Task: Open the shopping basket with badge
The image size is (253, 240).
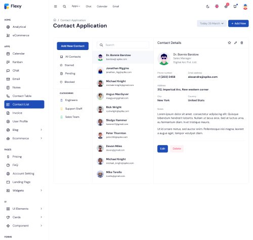Action: tap(226, 7)
